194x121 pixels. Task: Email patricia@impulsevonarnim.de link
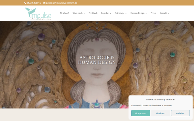tap(61, 3)
